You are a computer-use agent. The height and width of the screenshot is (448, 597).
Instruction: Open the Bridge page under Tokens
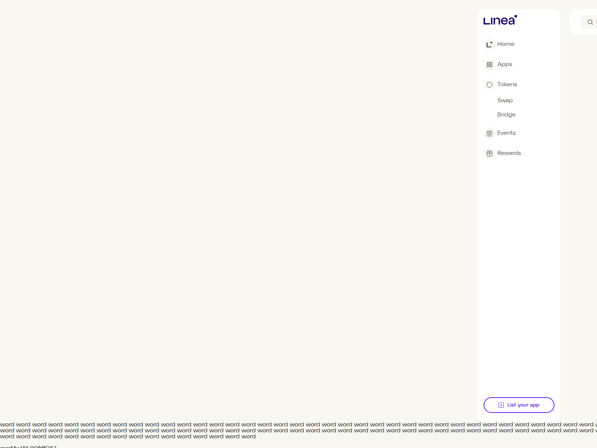[506, 115]
